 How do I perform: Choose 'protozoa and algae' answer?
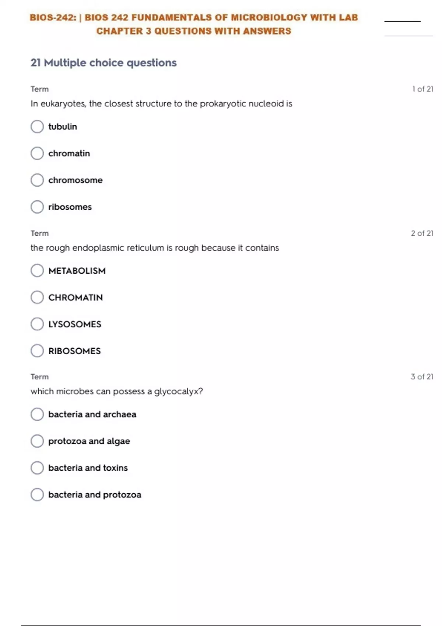(37, 441)
